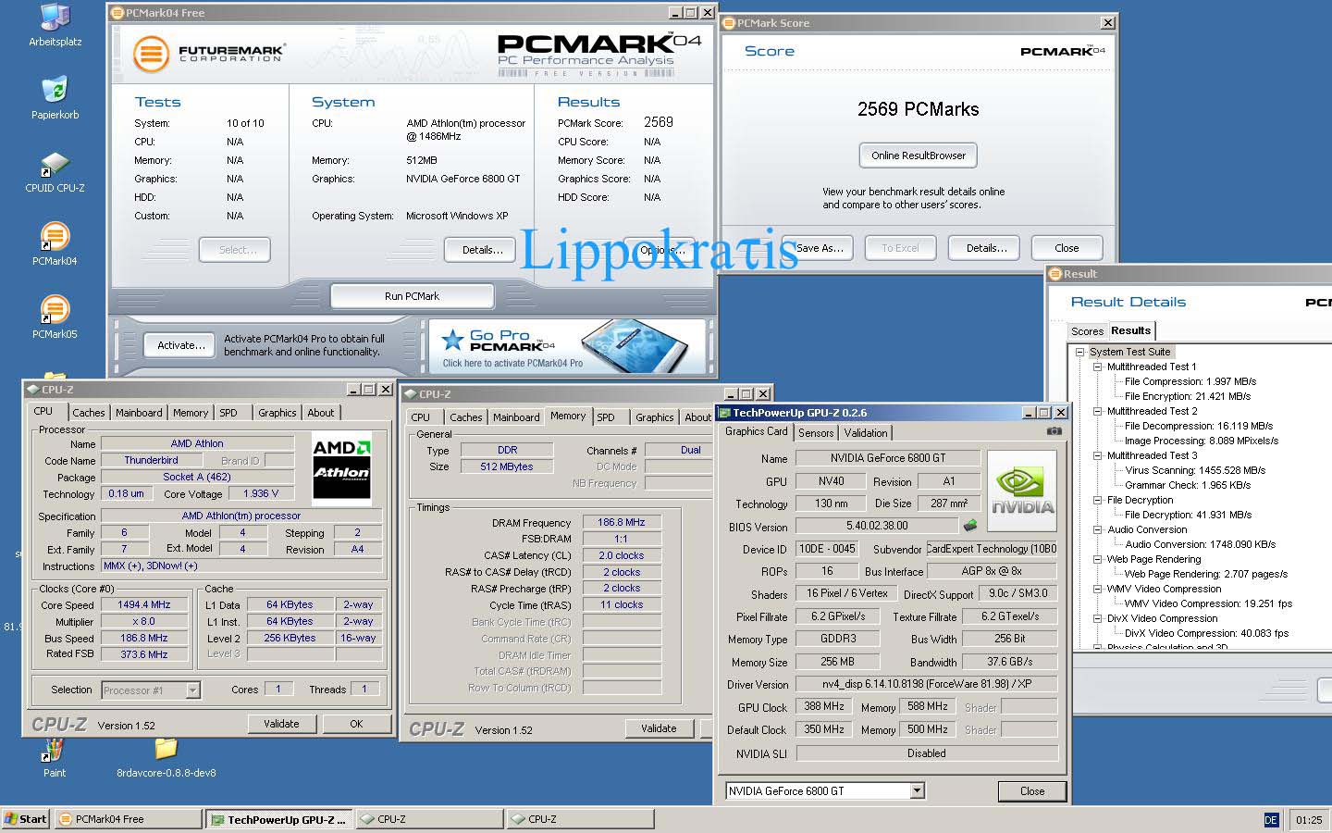Image resolution: width=1332 pixels, height=833 pixels.
Task: Collapse the Web Page Rendering node
Action: pyautogui.click(x=1097, y=559)
